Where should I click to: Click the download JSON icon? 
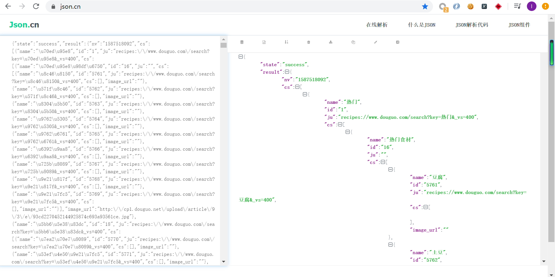tap(331, 42)
